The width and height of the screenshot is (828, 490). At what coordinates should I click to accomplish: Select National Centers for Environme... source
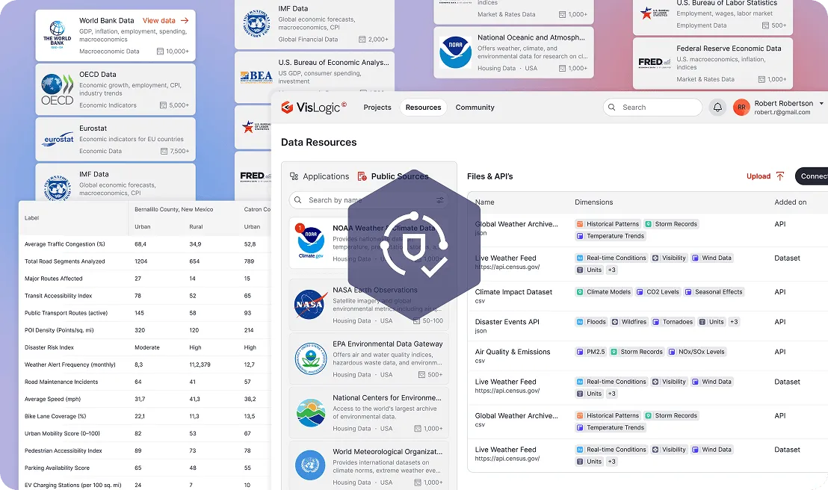click(368, 412)
